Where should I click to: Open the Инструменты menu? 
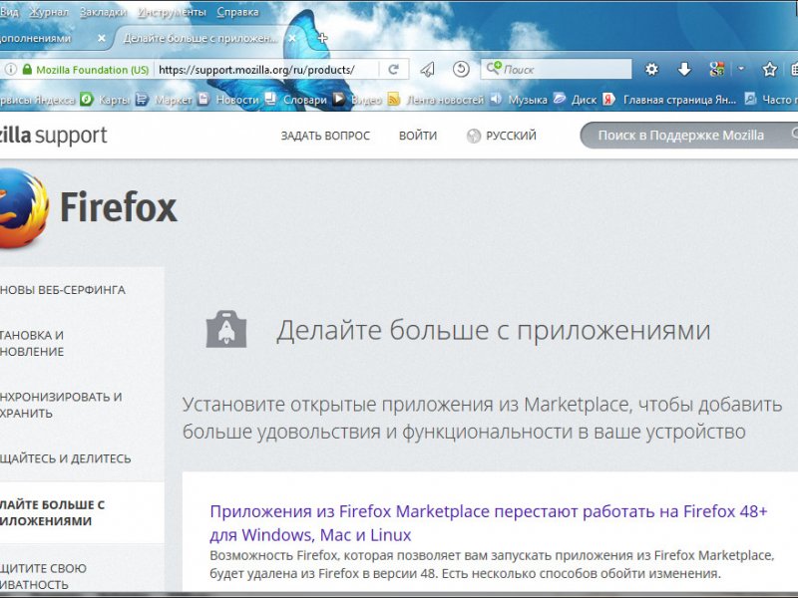[x=172, y=12]
